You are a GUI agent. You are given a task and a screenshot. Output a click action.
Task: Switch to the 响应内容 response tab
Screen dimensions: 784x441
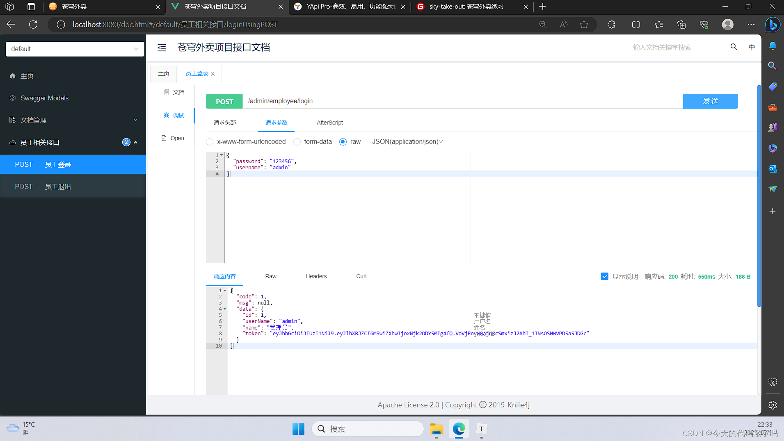pos(224,276)
